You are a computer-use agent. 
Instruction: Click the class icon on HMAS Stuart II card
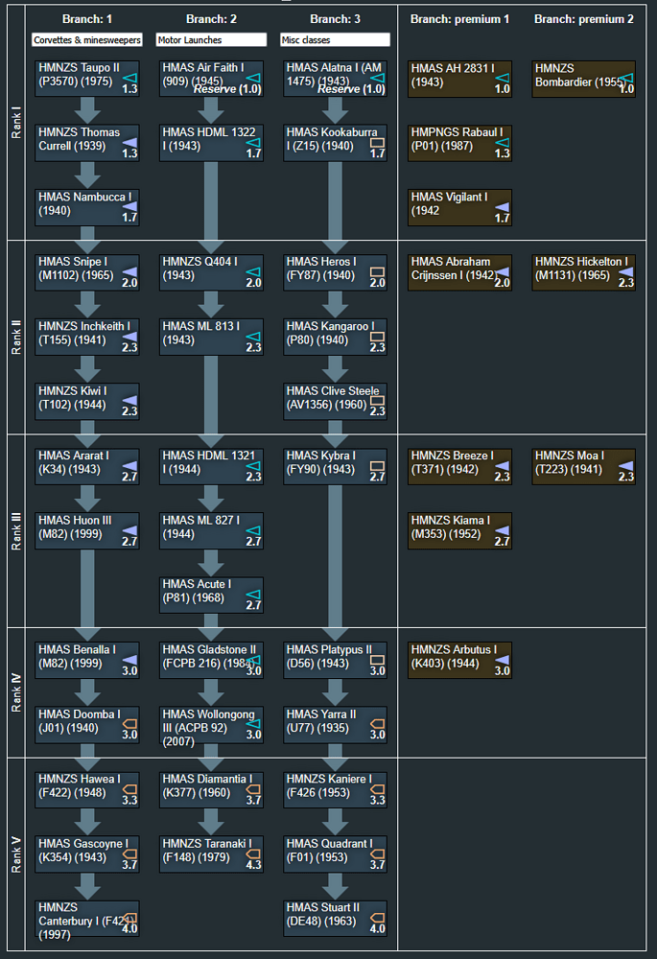[377, 918]
